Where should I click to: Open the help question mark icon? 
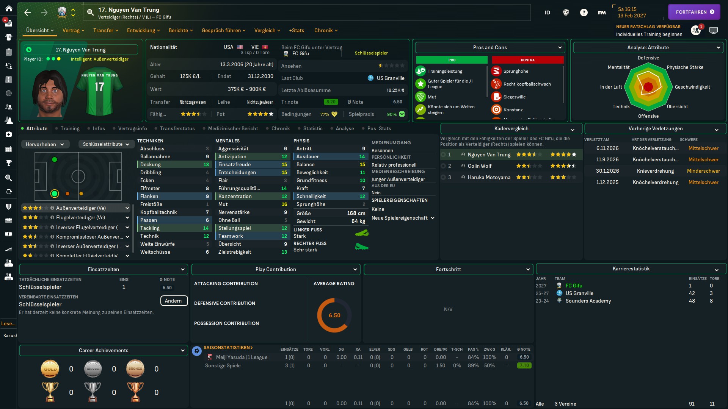pos(584,12)
